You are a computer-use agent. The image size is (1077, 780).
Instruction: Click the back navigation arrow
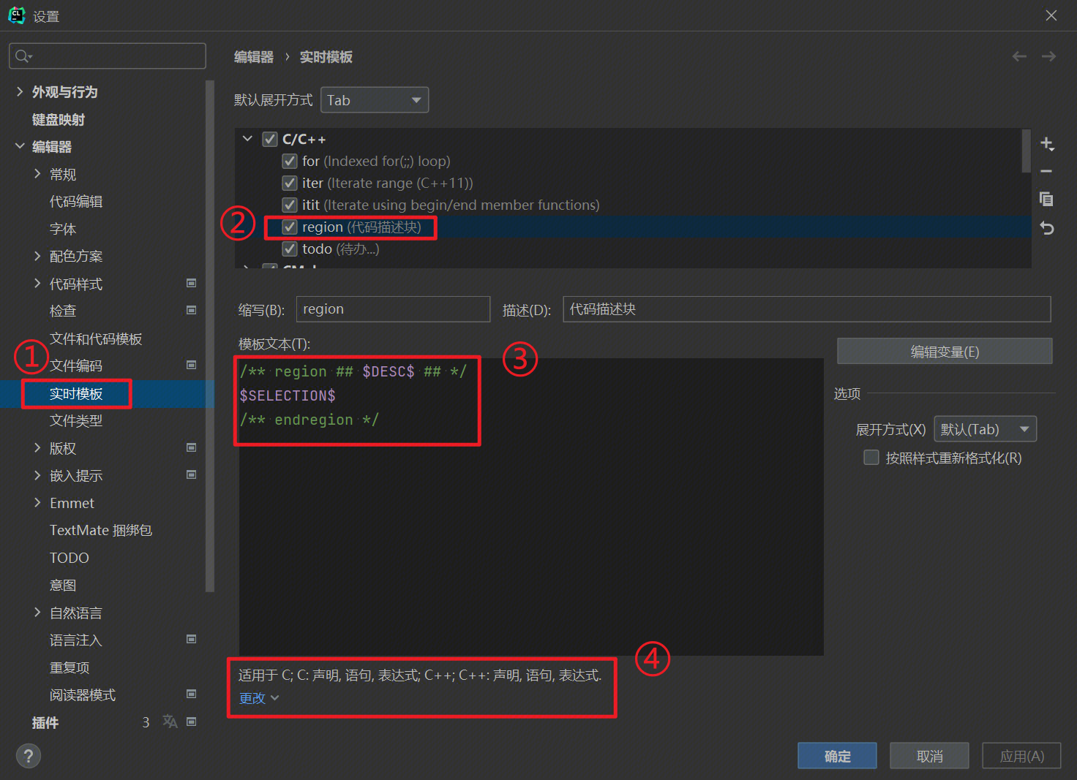click(x=1019, y=56)
